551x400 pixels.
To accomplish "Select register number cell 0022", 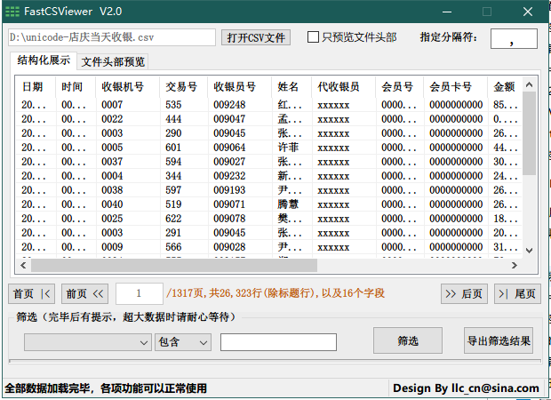I will (112, 119).
